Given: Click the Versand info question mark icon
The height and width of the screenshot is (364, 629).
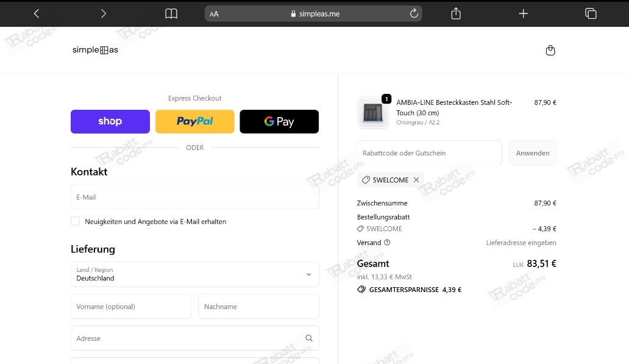Looking at the screenshot, I should click(387, 243).
